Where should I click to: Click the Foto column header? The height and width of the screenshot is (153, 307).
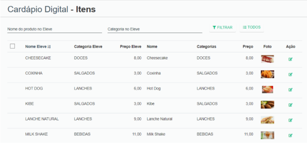(267, 47)
